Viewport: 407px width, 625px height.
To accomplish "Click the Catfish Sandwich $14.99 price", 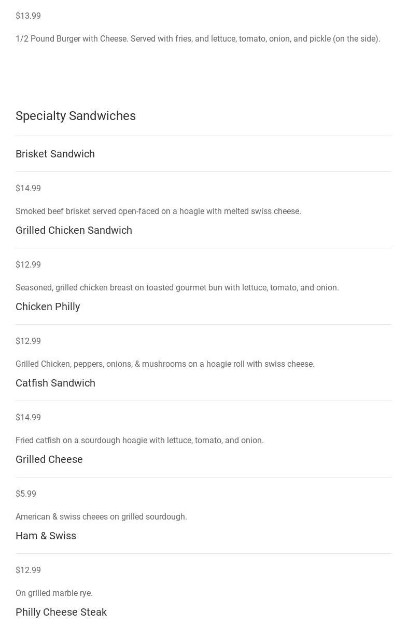I will pyautogui.click(x=28, y=418).
